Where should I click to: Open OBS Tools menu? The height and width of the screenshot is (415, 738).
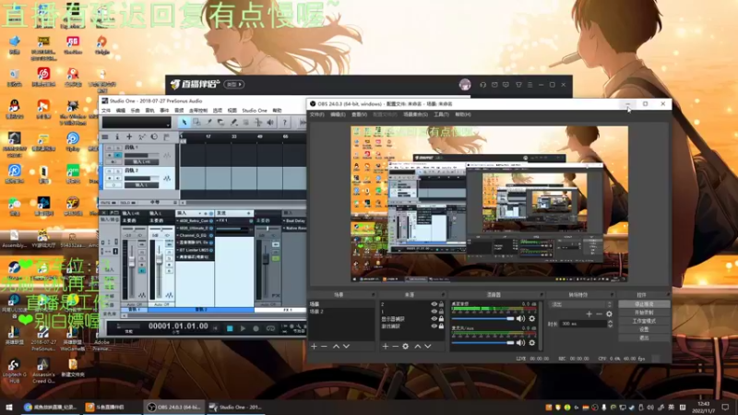pyautogui.click(x=442, y=114)
